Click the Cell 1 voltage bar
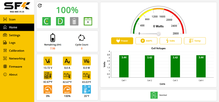The width and height of the screenshot is (219, 102). tap(124, 66)
